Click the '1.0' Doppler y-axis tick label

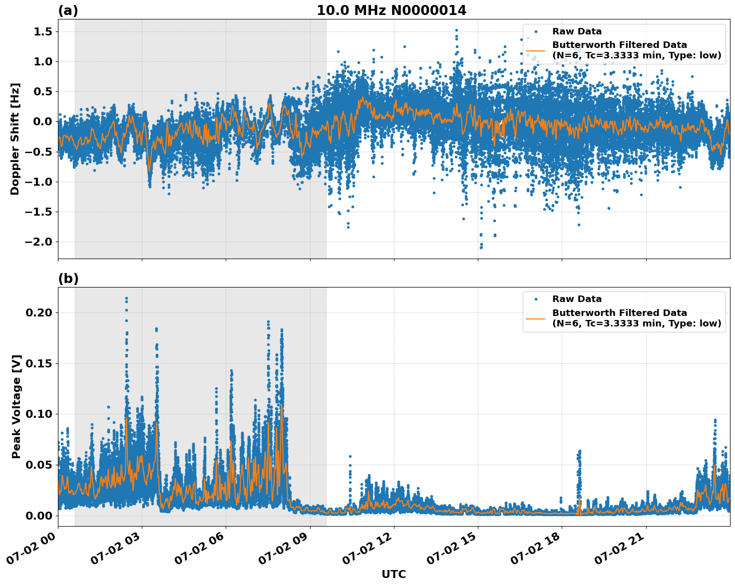43,61
